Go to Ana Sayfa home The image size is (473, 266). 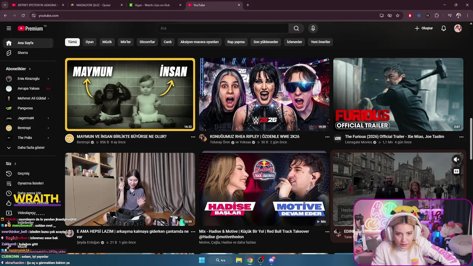click(28, 43)
